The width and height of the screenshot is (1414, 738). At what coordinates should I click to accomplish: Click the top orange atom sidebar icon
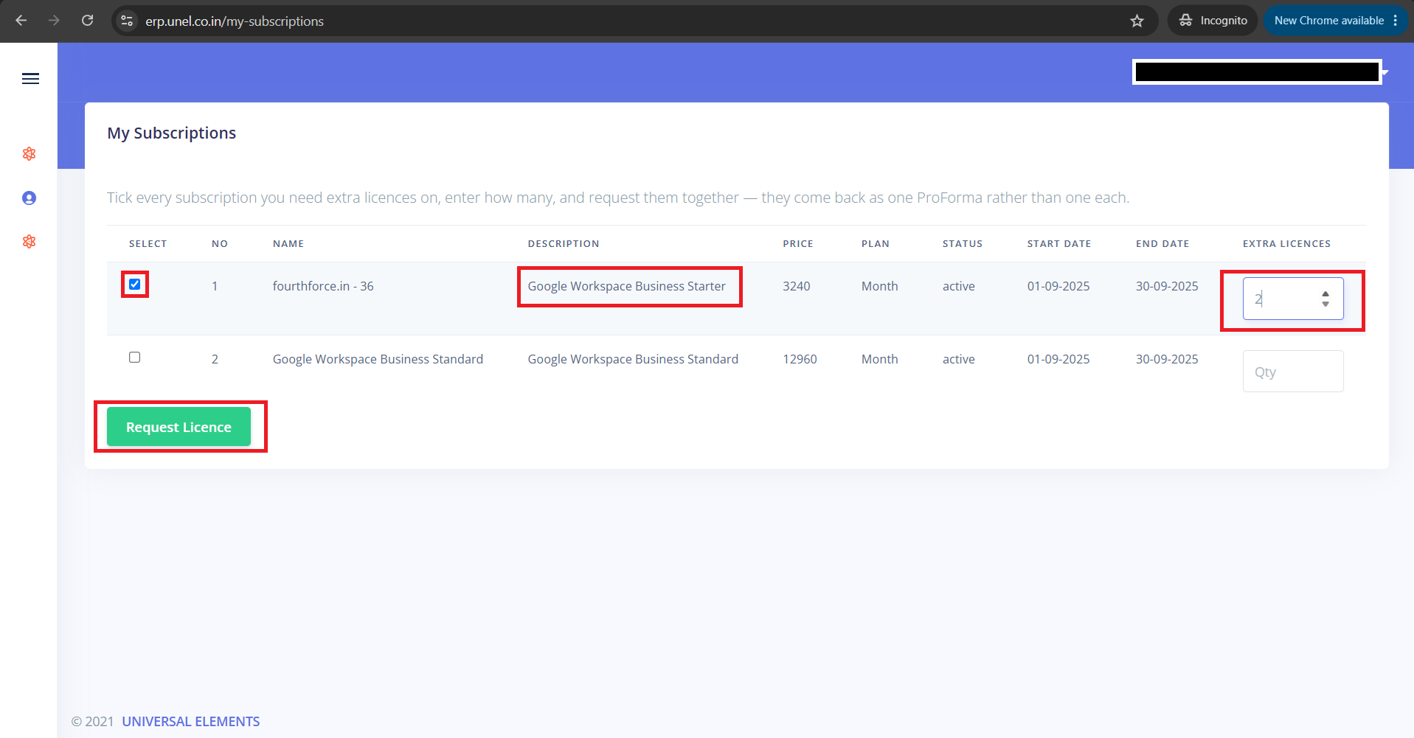[30, 153]
